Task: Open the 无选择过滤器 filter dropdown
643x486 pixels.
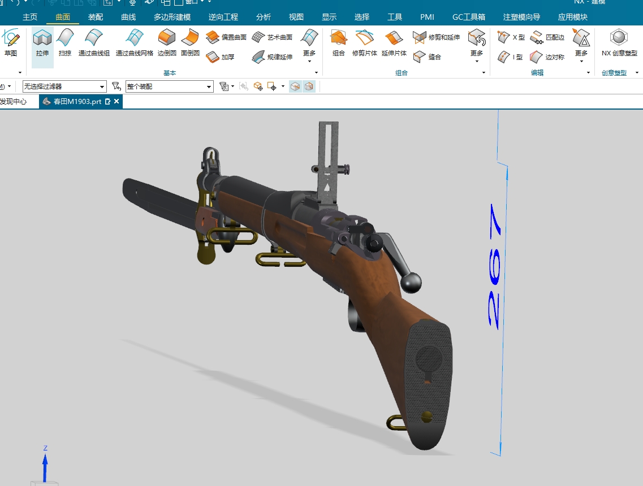Action: pos(102,86)
